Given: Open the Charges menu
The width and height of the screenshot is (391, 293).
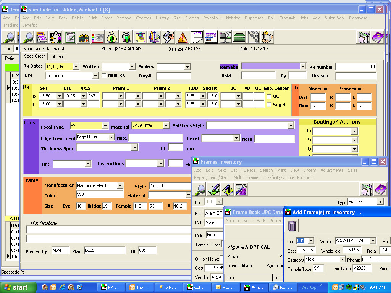Looking at the screenshot, I should tap(144, 18).
